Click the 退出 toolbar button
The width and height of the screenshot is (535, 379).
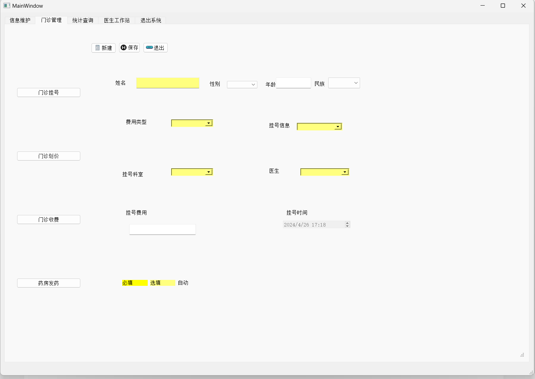point(155,48)
